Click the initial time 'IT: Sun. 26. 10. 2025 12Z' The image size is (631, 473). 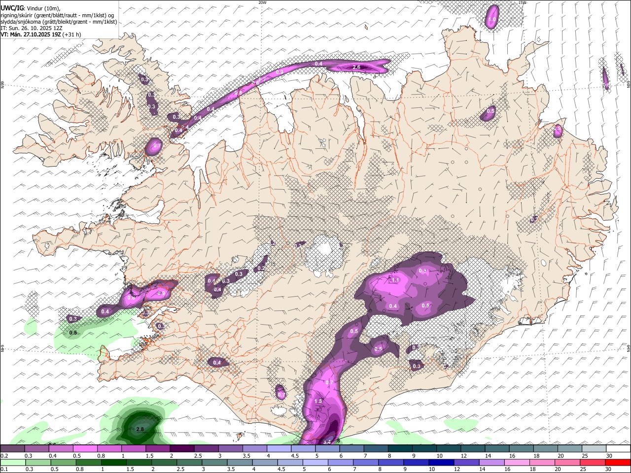(x=32, y=28)
